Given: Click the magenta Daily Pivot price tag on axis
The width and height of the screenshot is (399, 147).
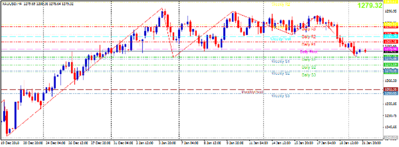Looking at the screenshot, I should tap(391, 48).
